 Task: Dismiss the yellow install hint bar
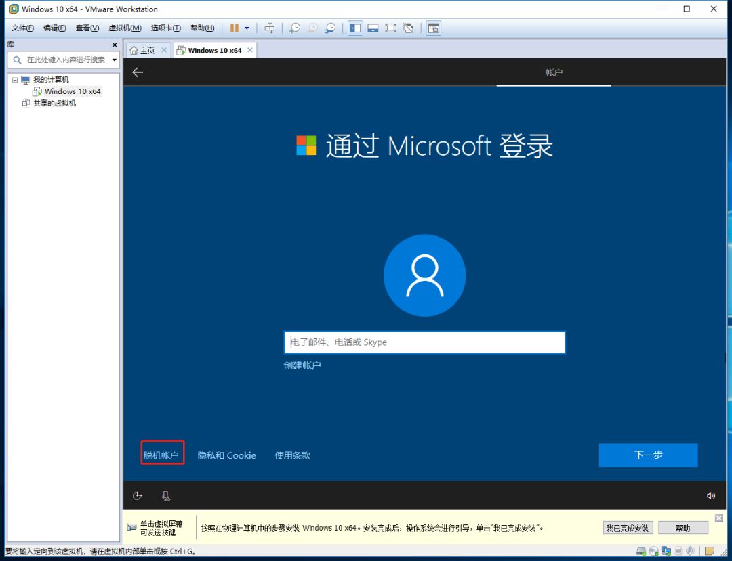click(x=719, y=518)
